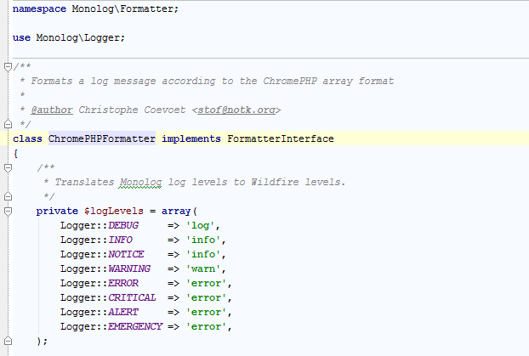Click the $logLevels variable
Image resolution: width=529 pixels, height=356 pixels.
(x=114, y=211)
